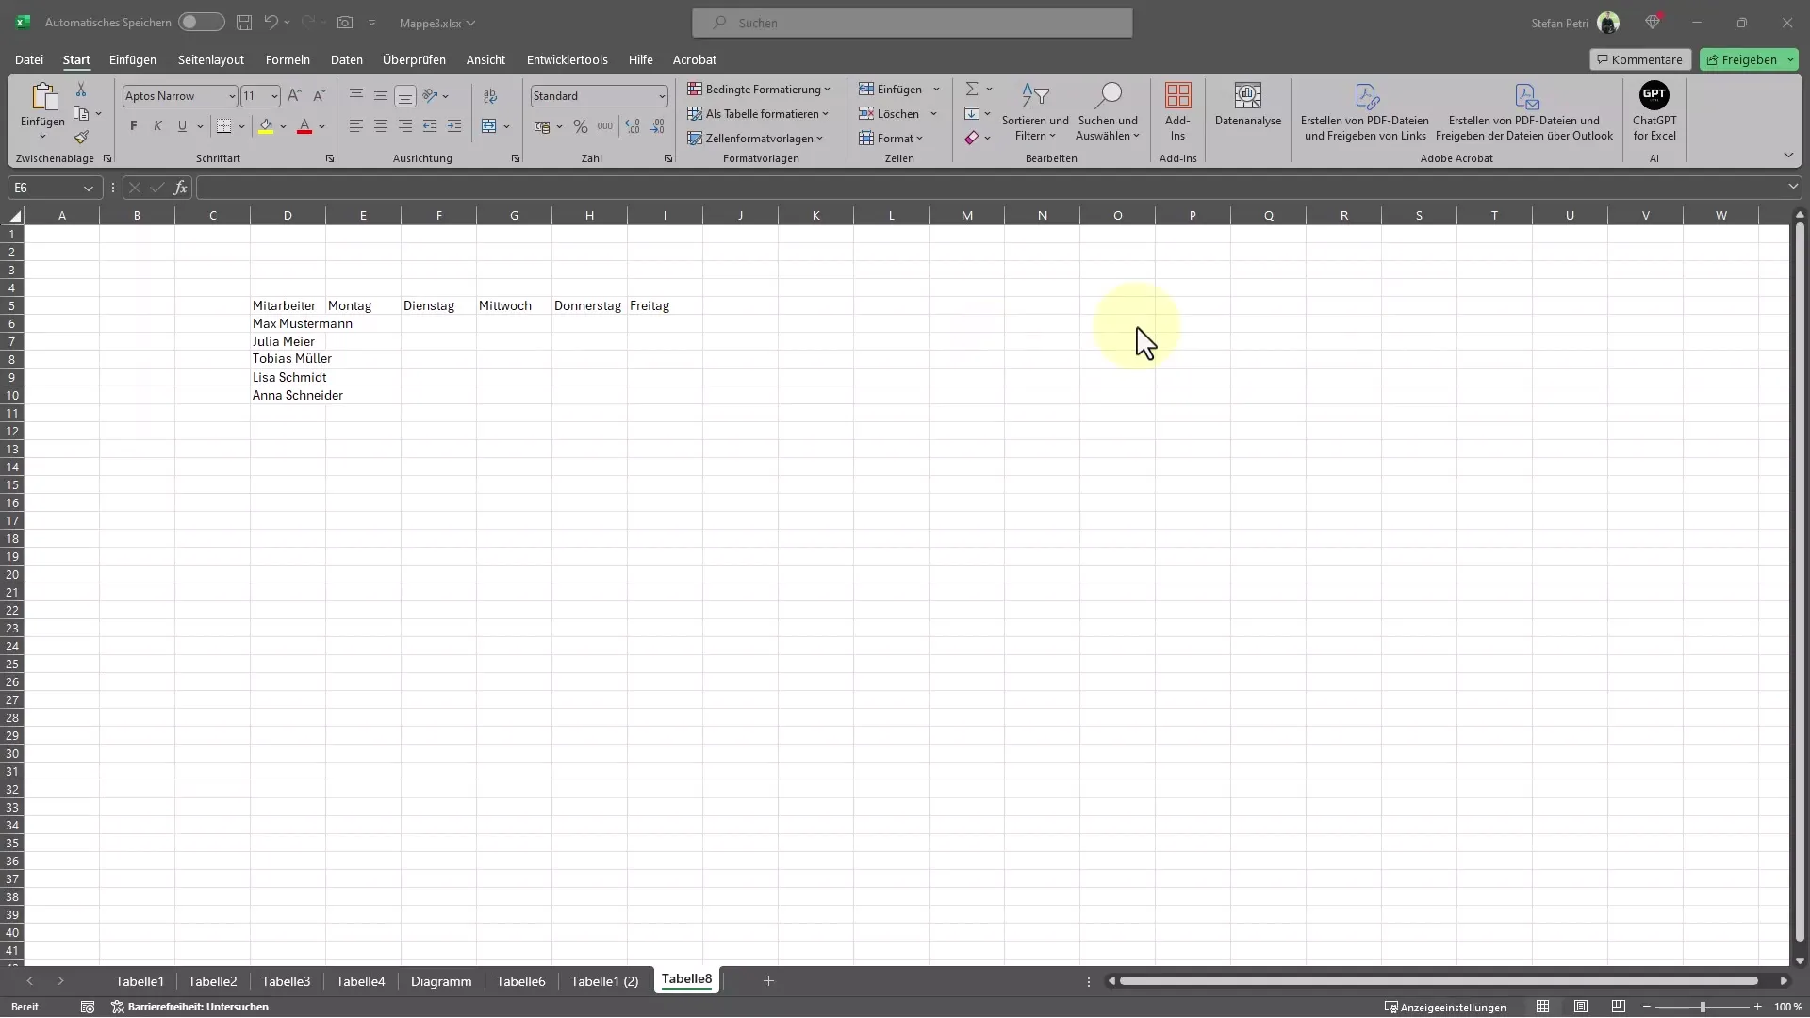
Task: Select the Formeln ribbon tab
Action: 288,58
